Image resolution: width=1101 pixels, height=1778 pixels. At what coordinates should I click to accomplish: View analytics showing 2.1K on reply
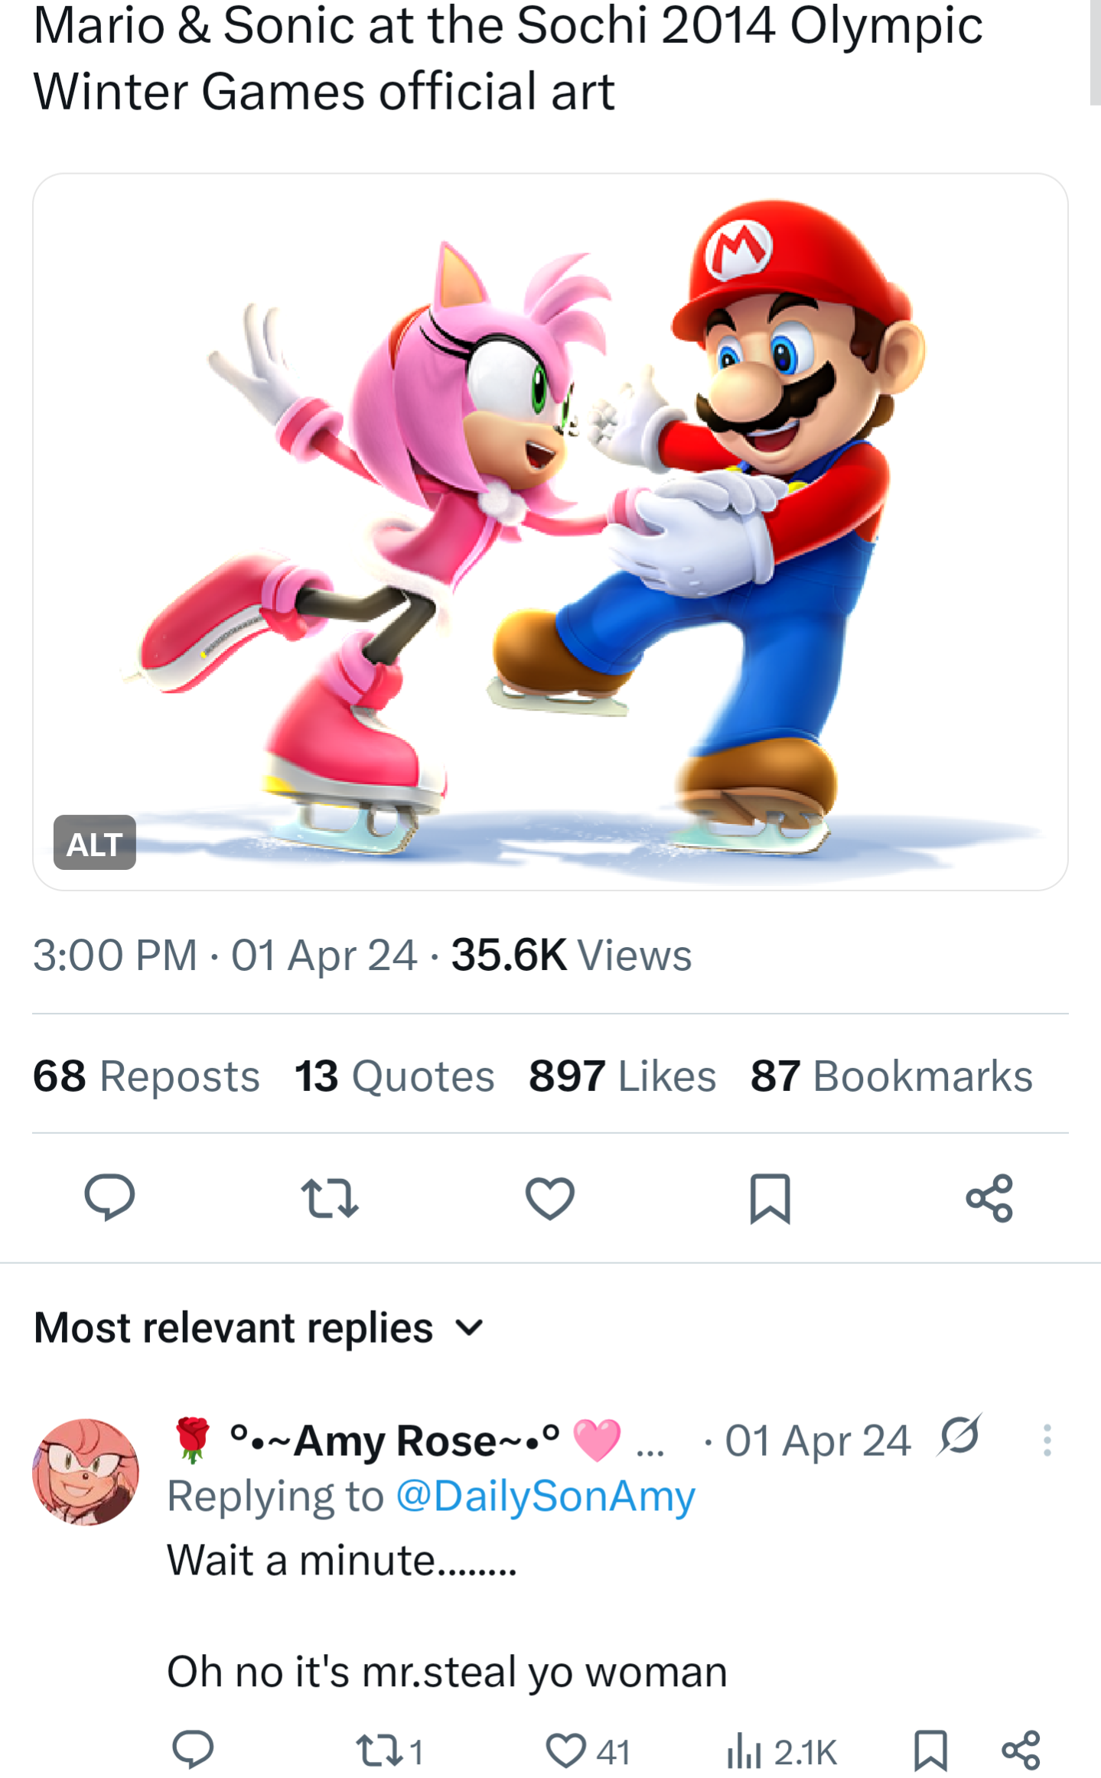pyautogui.click(x=782, y=1750)
